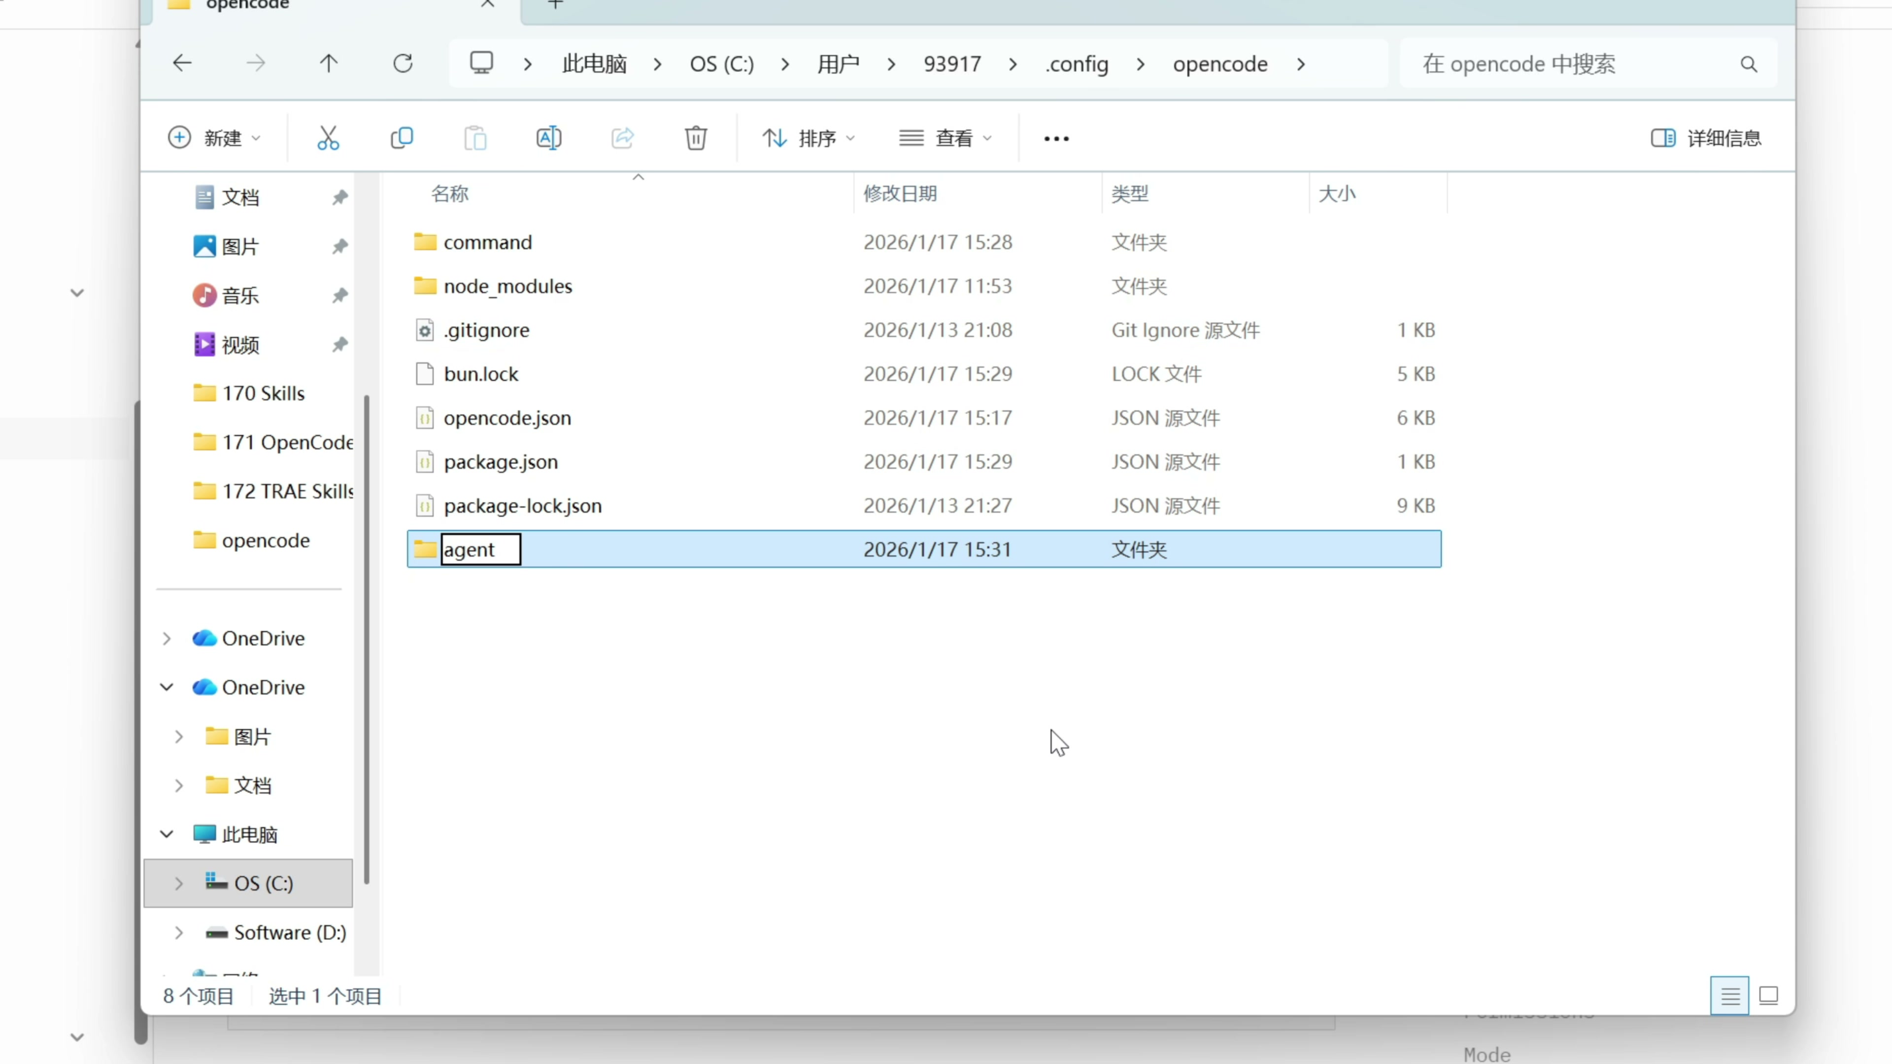Screen dimensions: 1892x1064
Task: Click the navigation pane scrollbar
Action: click(x=366, y=639)
